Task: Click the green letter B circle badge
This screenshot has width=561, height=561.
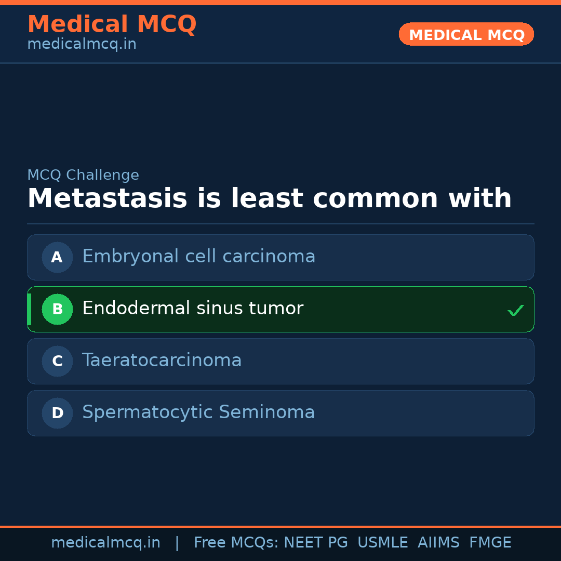Action: tap(57, 309)
